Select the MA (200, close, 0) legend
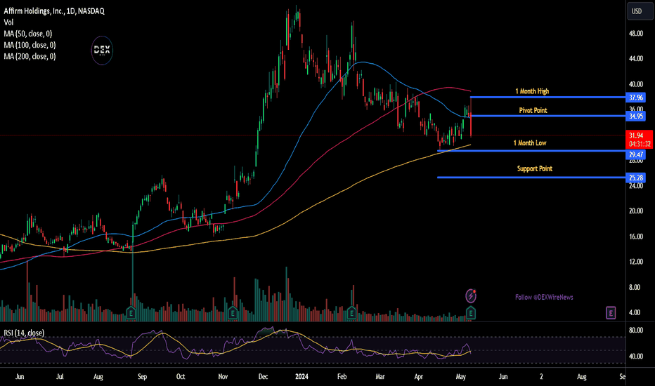 [x=30, y=56]
